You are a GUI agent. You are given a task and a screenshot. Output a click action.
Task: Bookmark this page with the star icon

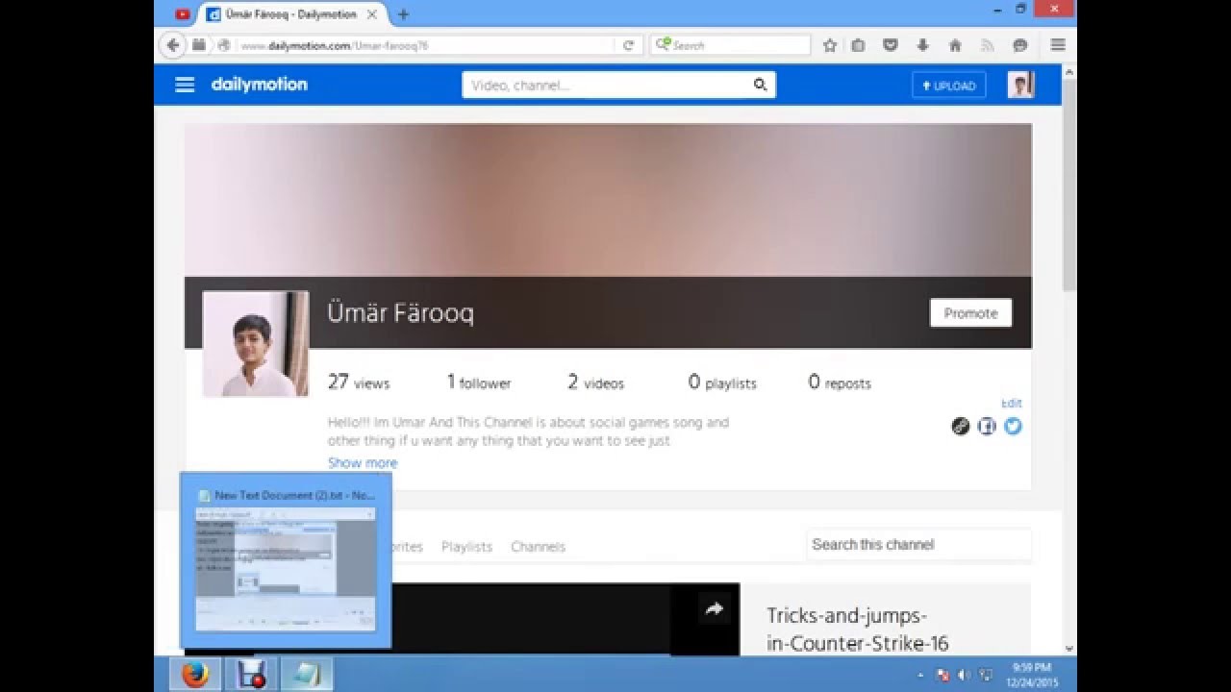coord(830,45)
